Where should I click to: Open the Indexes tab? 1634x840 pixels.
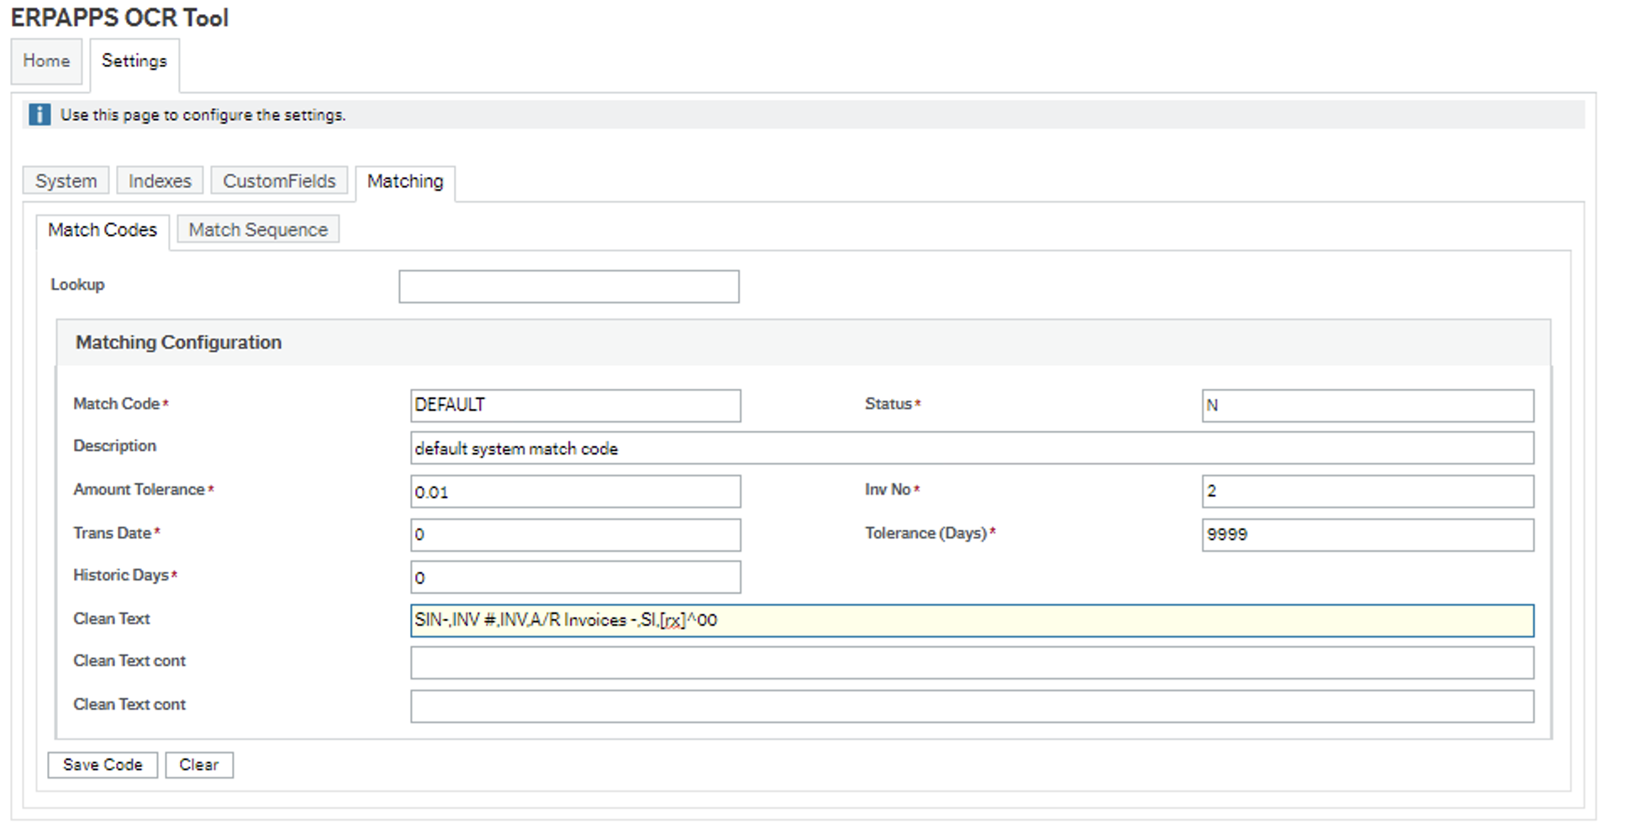pyautogui.click(x=160, y=181)
